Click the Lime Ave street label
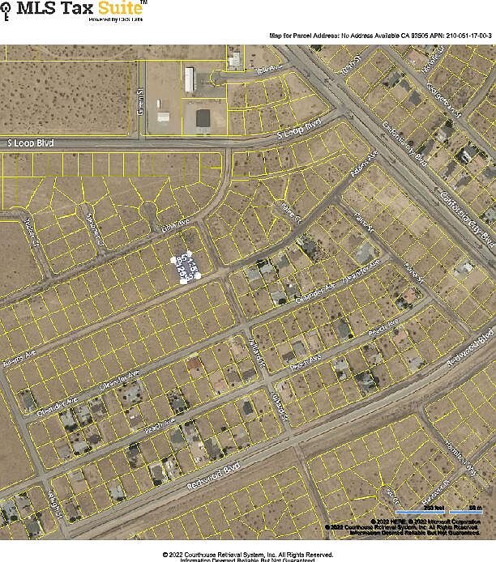The width and height of the screenshot is (496, 562). (175, 226)
